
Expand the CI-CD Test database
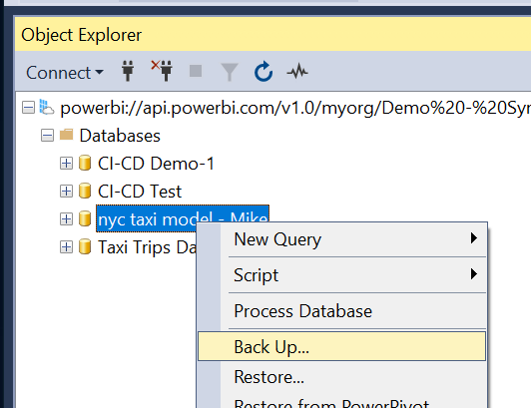[66, 192]
